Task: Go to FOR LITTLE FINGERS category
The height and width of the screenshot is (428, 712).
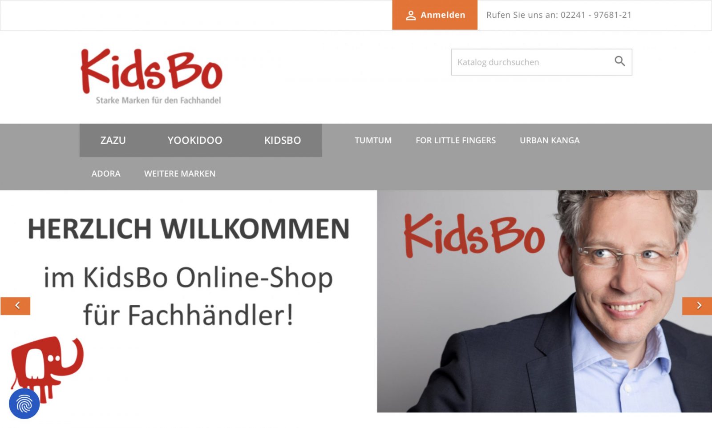Action: pos(456,140)
